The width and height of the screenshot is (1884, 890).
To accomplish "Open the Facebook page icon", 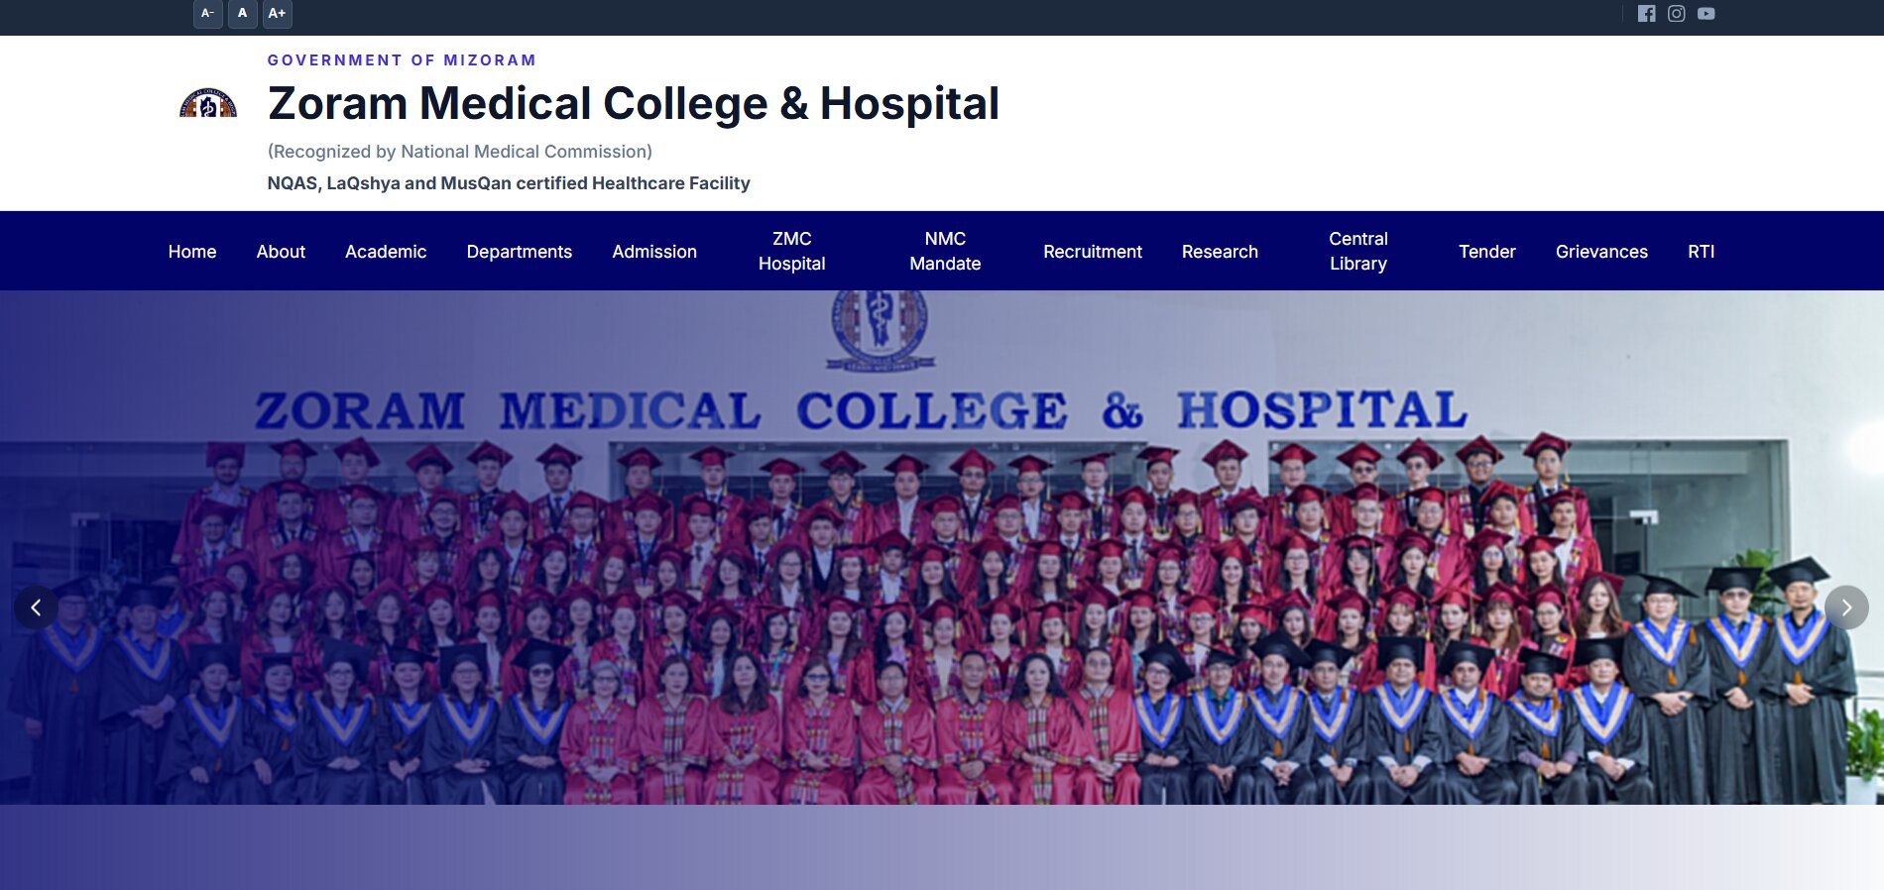I will click(x=1646, y=14).
